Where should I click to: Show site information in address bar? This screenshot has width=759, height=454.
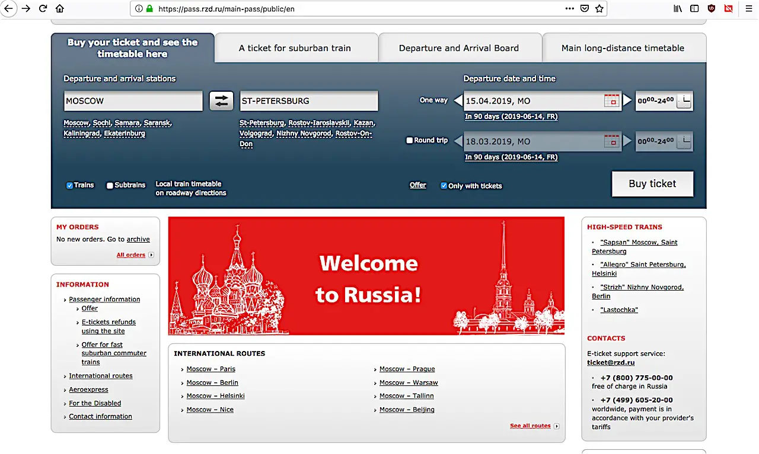[x=139, y=9]
